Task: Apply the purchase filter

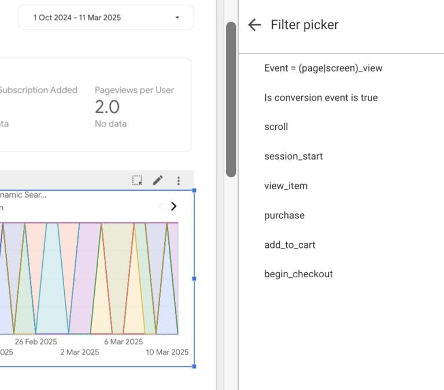Action: [x=284, y=216]
